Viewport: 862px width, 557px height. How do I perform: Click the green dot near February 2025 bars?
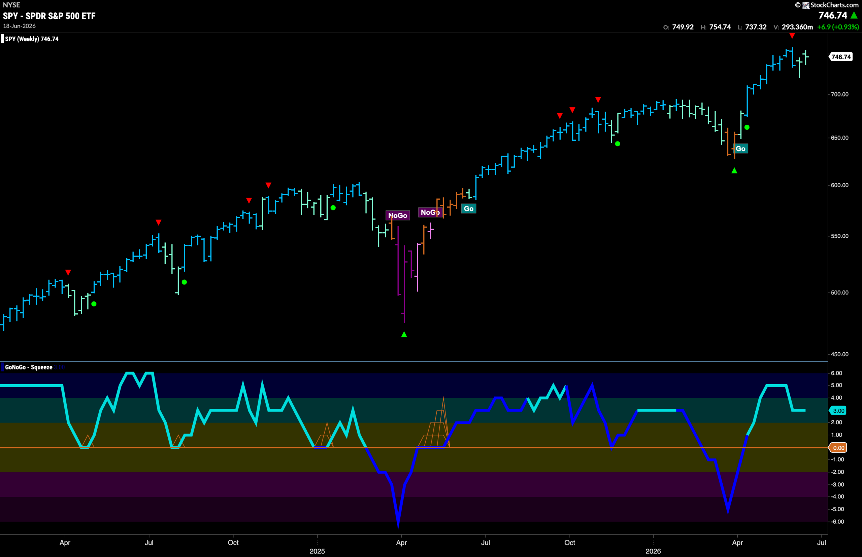(x=333, y=208)
